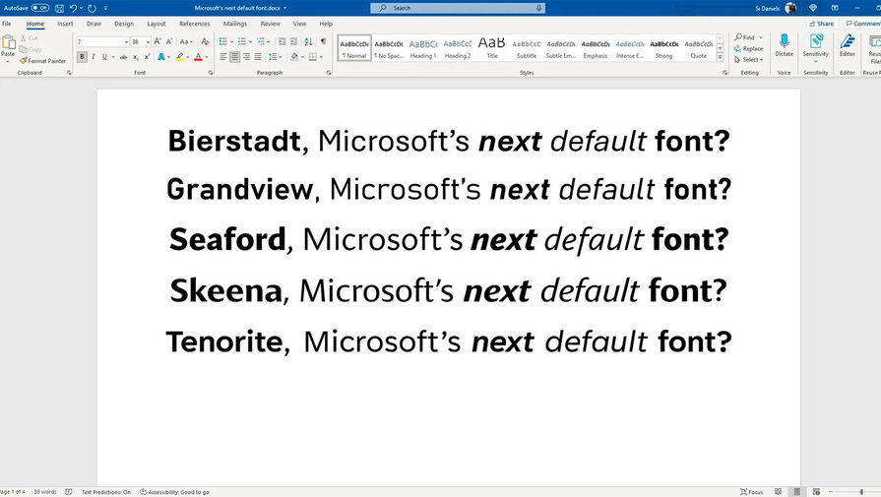This screenshot has width=881, height=497.
Task: Open the font name dropdown
Action: tap(126, 42)
